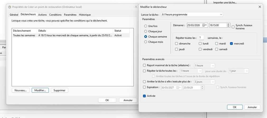Open the Conditions tab
267x118 pixels.
click(55, 15)
